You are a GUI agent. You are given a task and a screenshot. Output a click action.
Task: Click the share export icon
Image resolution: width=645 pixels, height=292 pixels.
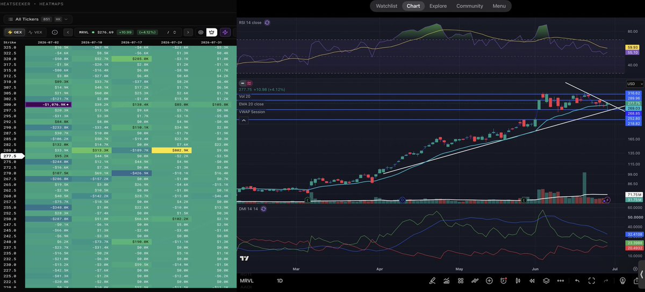(x=637, y=281)
